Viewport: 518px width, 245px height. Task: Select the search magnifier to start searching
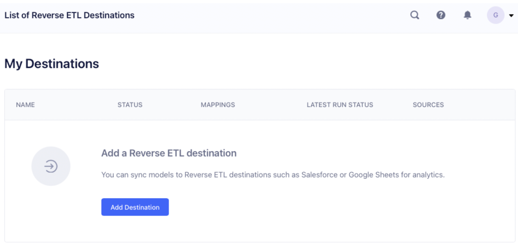tap(414, 15)
